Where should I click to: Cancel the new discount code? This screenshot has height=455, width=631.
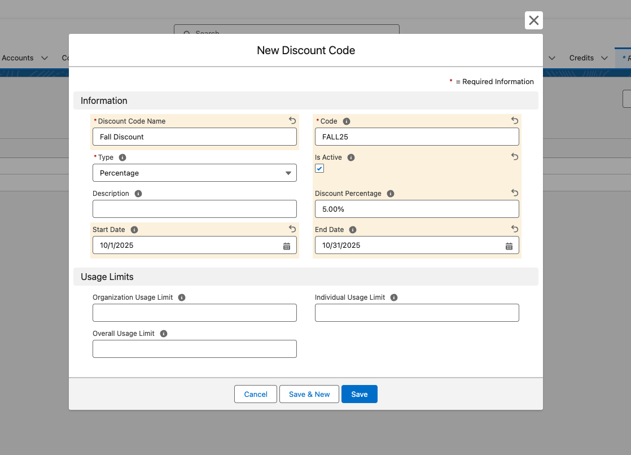[256, 394]
